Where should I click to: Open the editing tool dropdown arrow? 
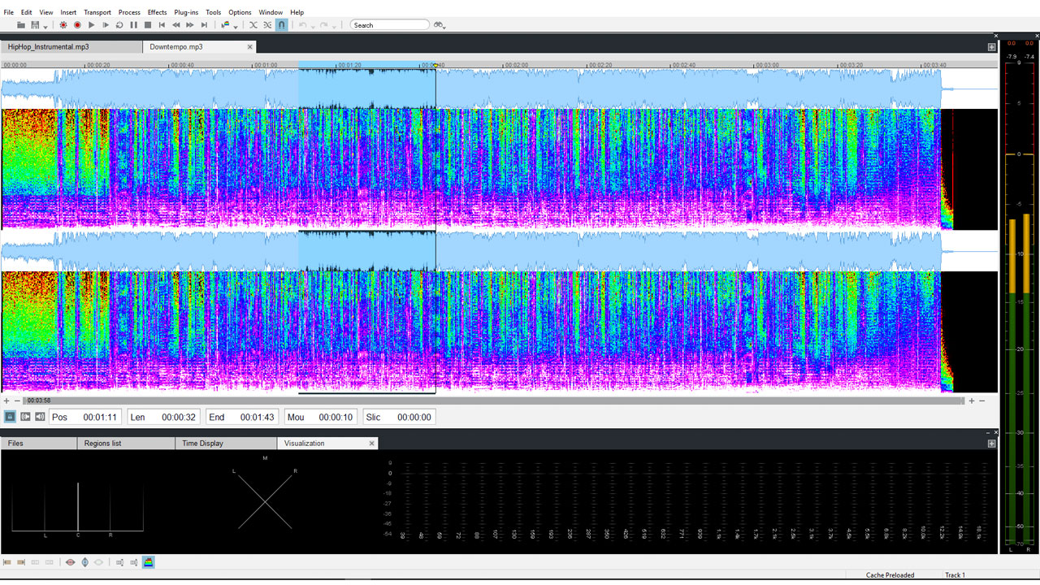click(x=236, y=26)
